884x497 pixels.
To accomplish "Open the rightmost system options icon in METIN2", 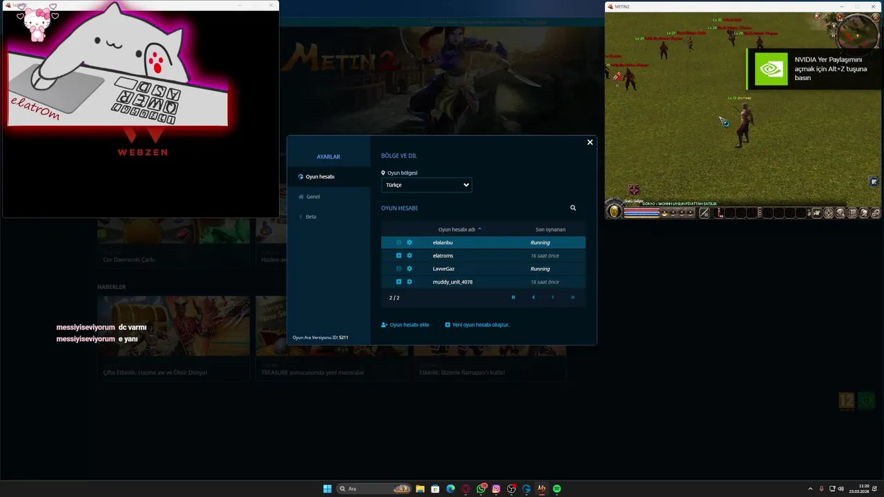I will tap(876, 213).
